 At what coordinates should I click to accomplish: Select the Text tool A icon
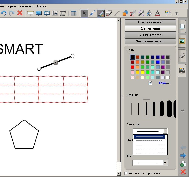157,13
